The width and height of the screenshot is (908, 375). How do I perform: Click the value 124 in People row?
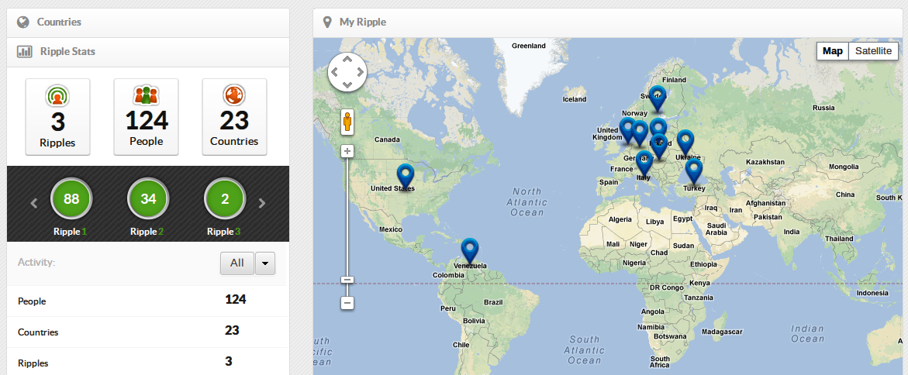pos(236,299)
